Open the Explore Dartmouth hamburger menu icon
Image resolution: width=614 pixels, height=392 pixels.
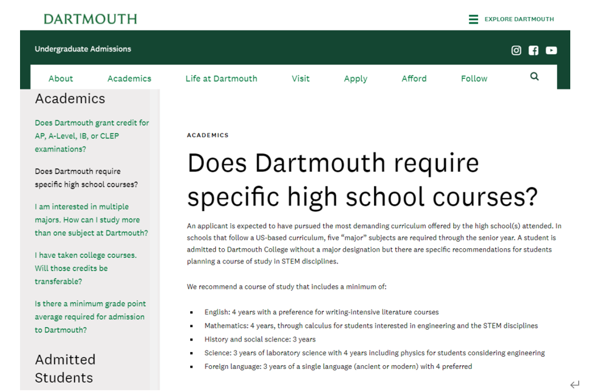[x=473, y=19]
